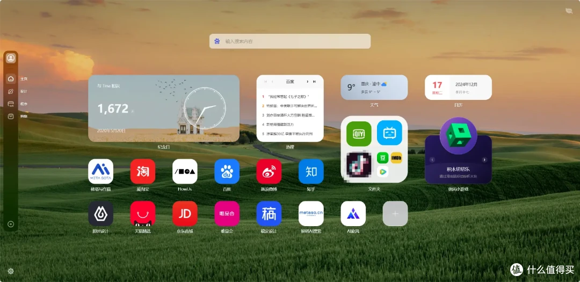The height and width of the screenshot is (282, 580).
Task: Open the Tmall cat icon
Action: (x=143, y=214)
